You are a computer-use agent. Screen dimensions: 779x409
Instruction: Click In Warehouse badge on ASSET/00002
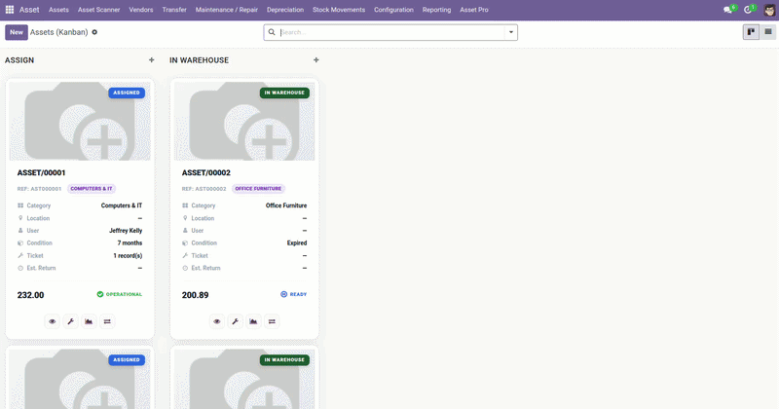pos(284,93)
